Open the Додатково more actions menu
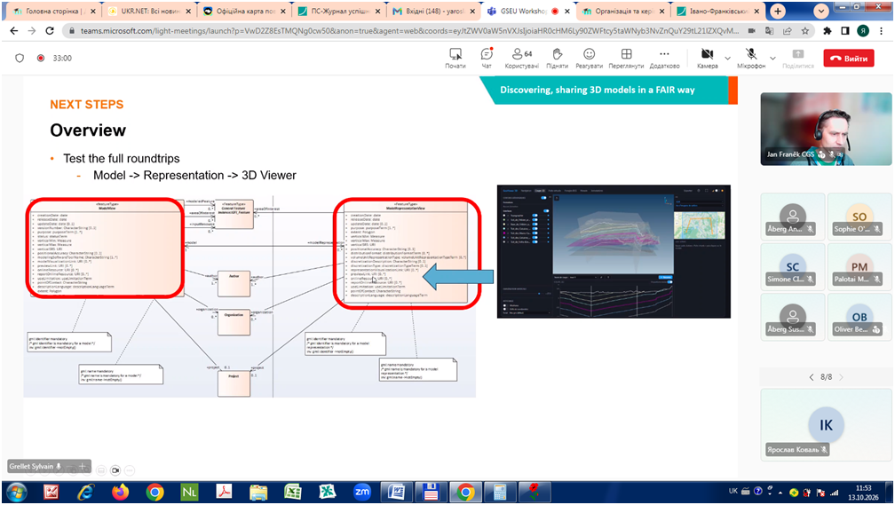This screenshot has height=505, width=895. click(x=664, y=59)
